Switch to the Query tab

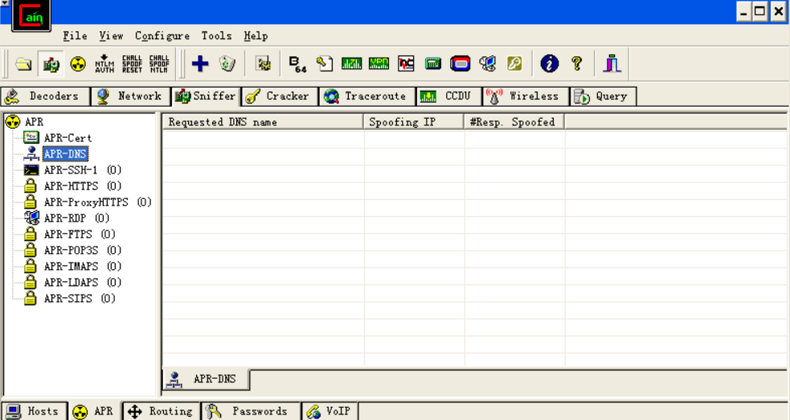coord(603,96)
